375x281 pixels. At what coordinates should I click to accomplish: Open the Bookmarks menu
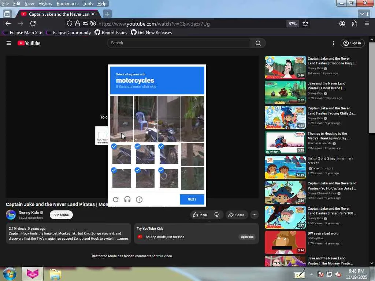point(67,4)
